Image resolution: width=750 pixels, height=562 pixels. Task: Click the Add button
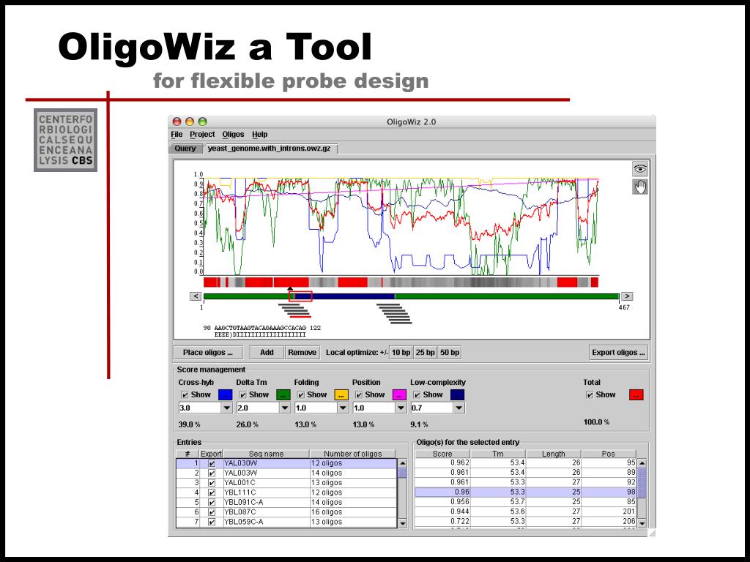pos(267,353)
